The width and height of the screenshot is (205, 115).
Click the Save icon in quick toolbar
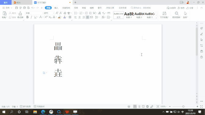(16, 8)
